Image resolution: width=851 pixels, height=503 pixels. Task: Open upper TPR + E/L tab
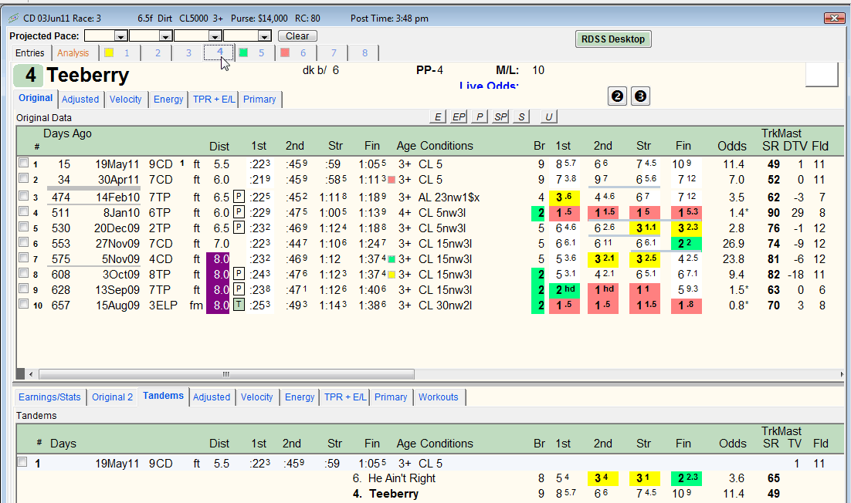point(214,100)
